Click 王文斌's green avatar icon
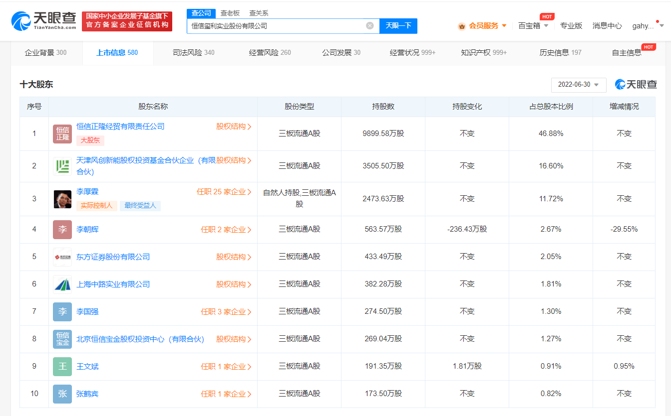The height and width of the screenshot is (416, 671). click(x=62, y=366)
